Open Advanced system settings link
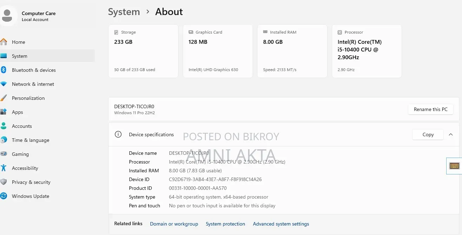The height and width of the screenshot is (235, 462). [x=281, y=224]
